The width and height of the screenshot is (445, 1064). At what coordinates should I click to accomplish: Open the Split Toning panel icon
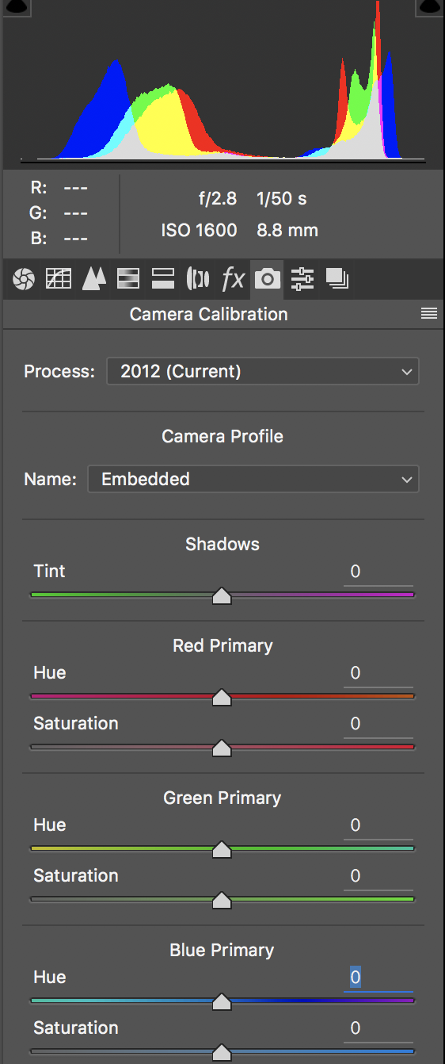[x=163, y=279]
